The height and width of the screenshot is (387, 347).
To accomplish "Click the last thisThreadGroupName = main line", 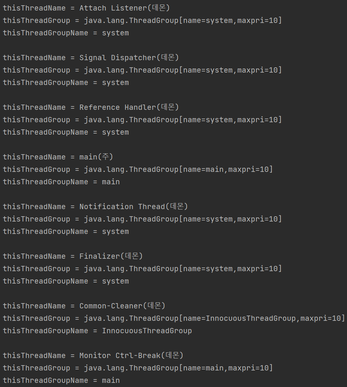I will coord(61,380).
